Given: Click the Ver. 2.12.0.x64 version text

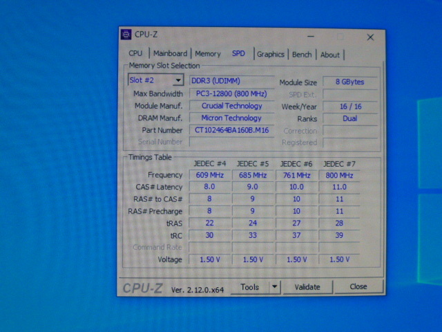Looking at the screenshot, I should [198, 290].
